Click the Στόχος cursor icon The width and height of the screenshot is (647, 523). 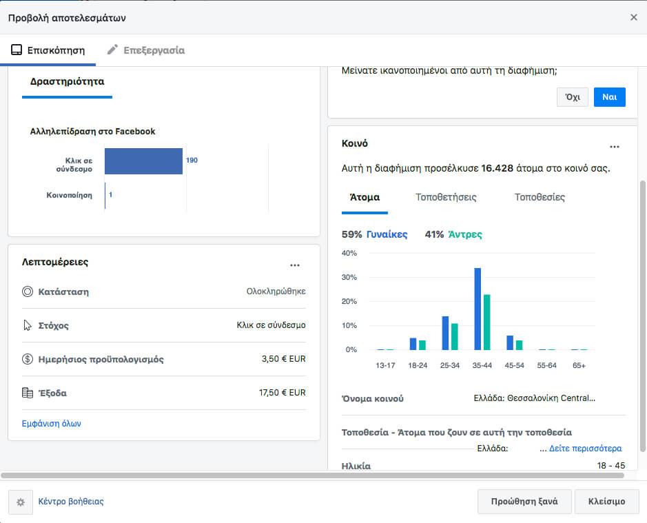28,325
